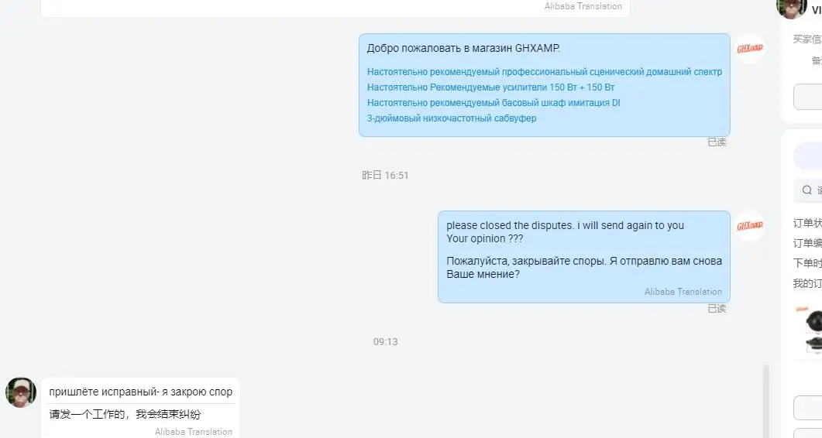Click the Alibaba Translation label under buyer message
The width and height of the screenshot is (822, 438).
pyautogui.click(x=194, y=432)
